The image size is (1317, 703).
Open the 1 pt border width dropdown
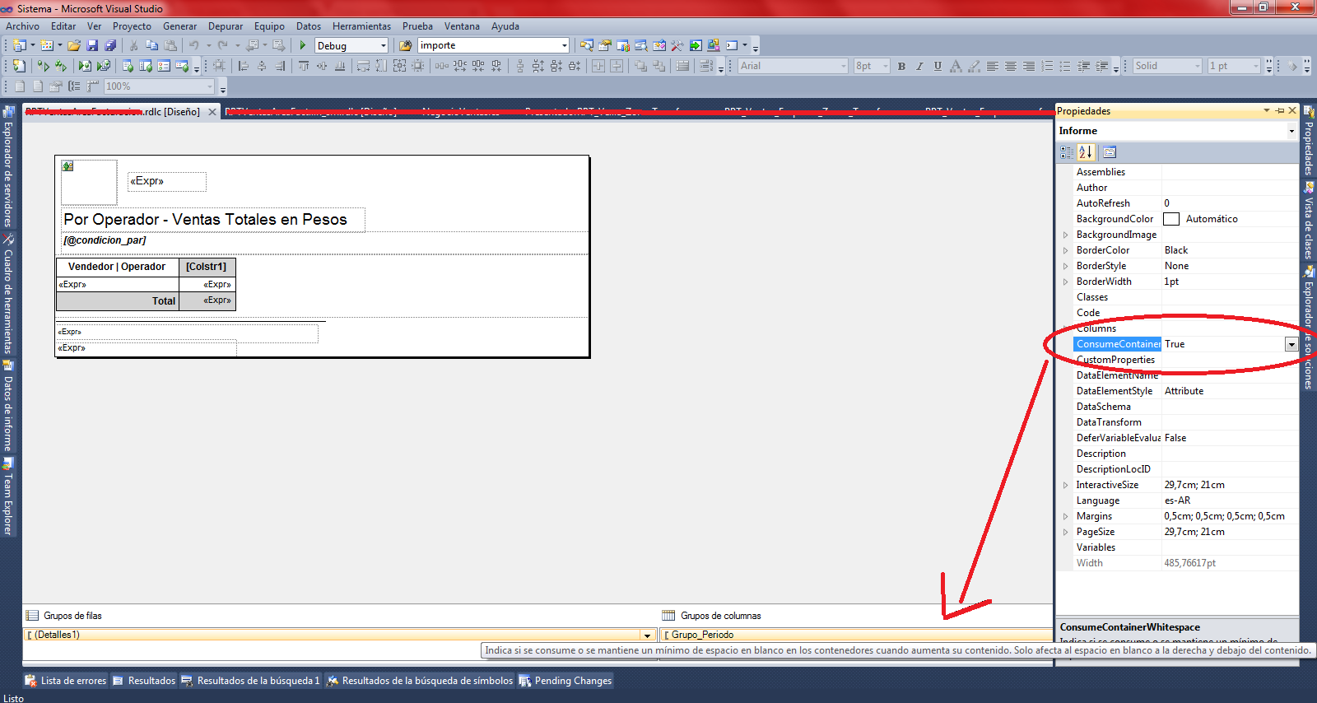1256,66
